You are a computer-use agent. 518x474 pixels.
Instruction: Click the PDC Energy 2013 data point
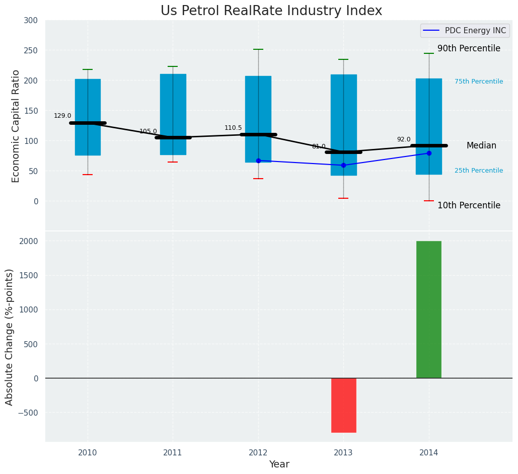(343, 165)
